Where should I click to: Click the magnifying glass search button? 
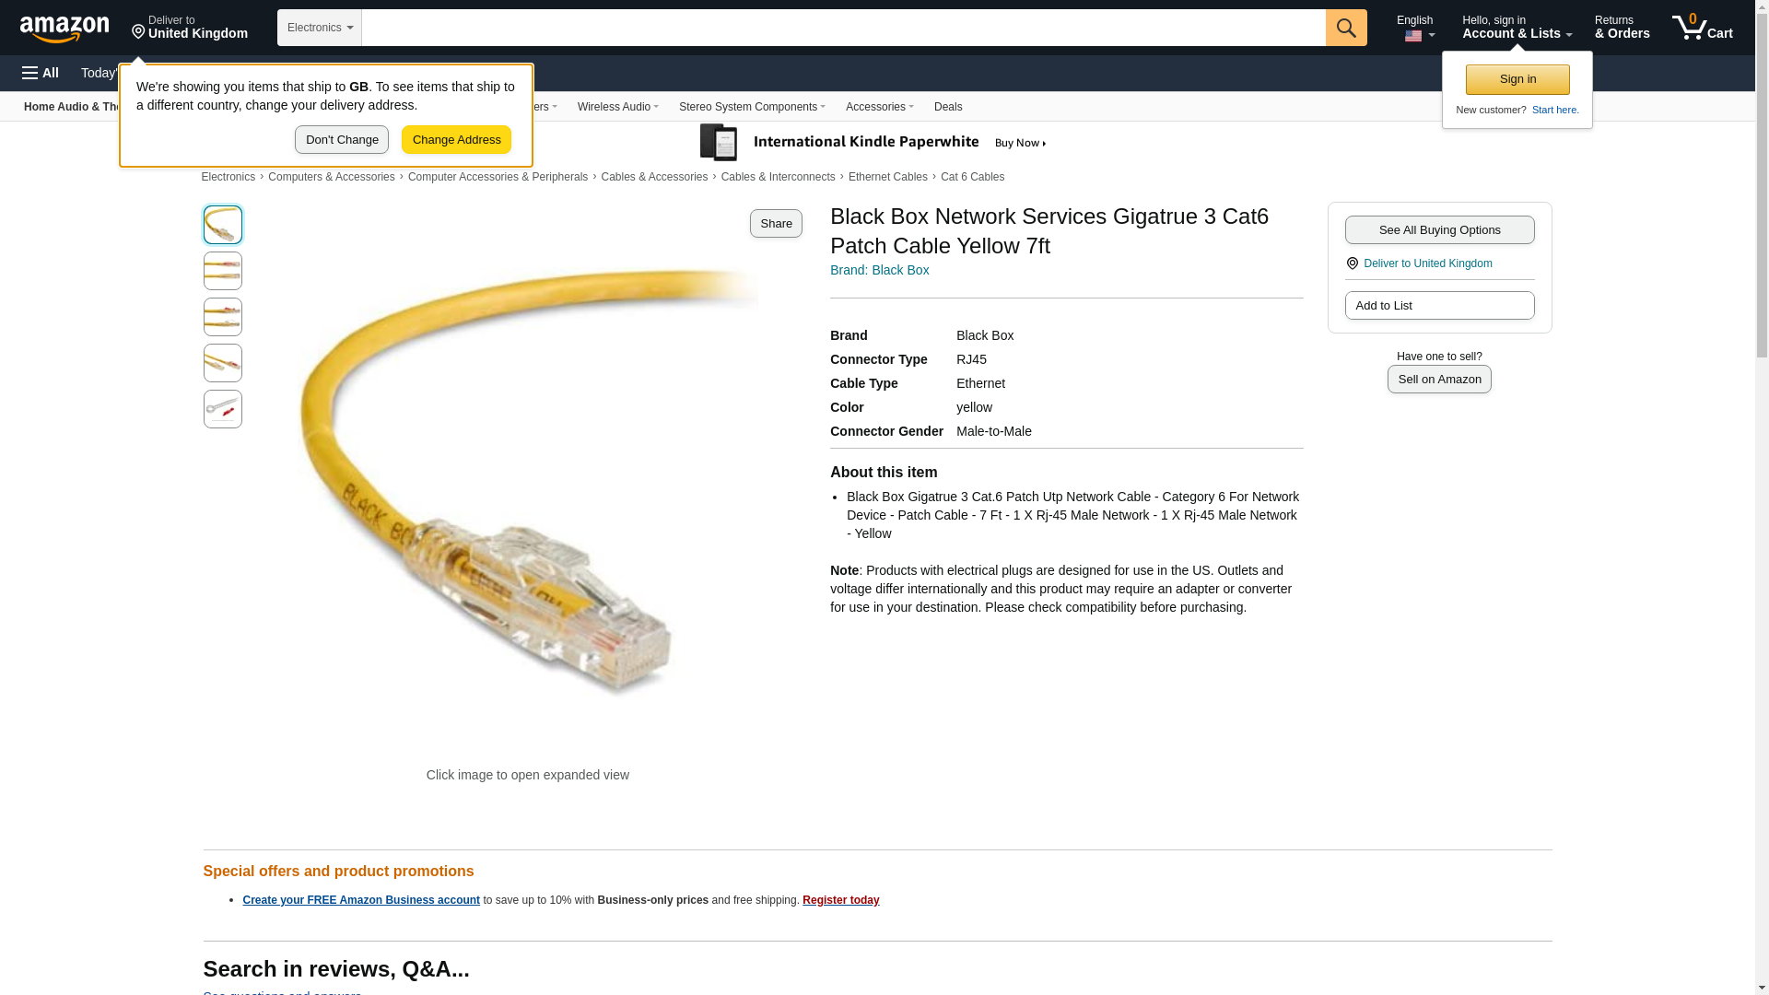[1346, 28]
